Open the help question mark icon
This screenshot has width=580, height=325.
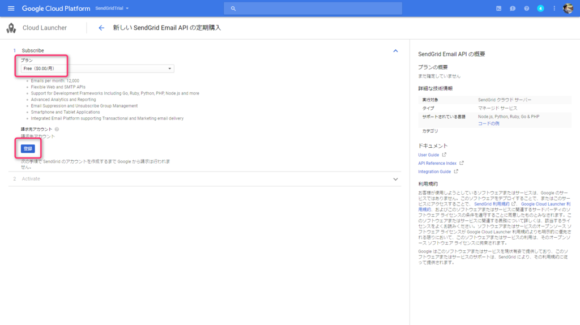pos(526,8)
